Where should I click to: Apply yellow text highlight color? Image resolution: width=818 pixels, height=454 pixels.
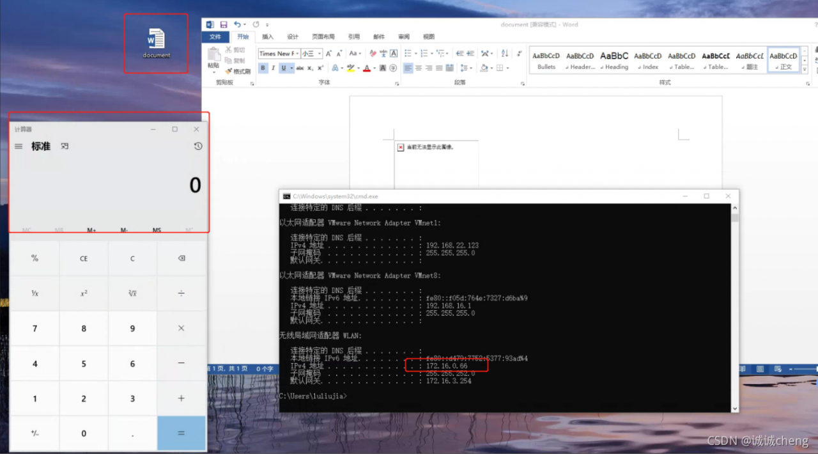point(350,68)
